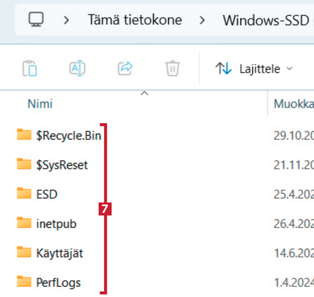Select the Käyttäjät folder
The height and width of the screenshot is (297, 314).
(x=60, y=253)
